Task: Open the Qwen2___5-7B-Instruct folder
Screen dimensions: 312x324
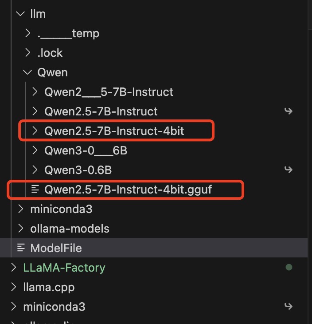Action: 109,92
